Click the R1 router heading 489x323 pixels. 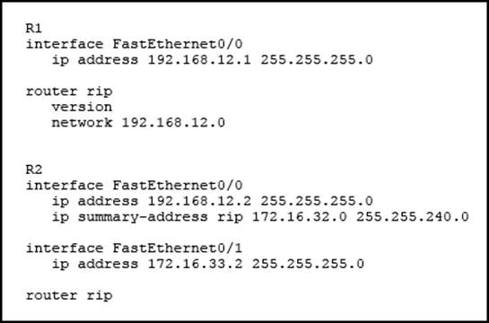pyautogui.click(x=34, y=29)
